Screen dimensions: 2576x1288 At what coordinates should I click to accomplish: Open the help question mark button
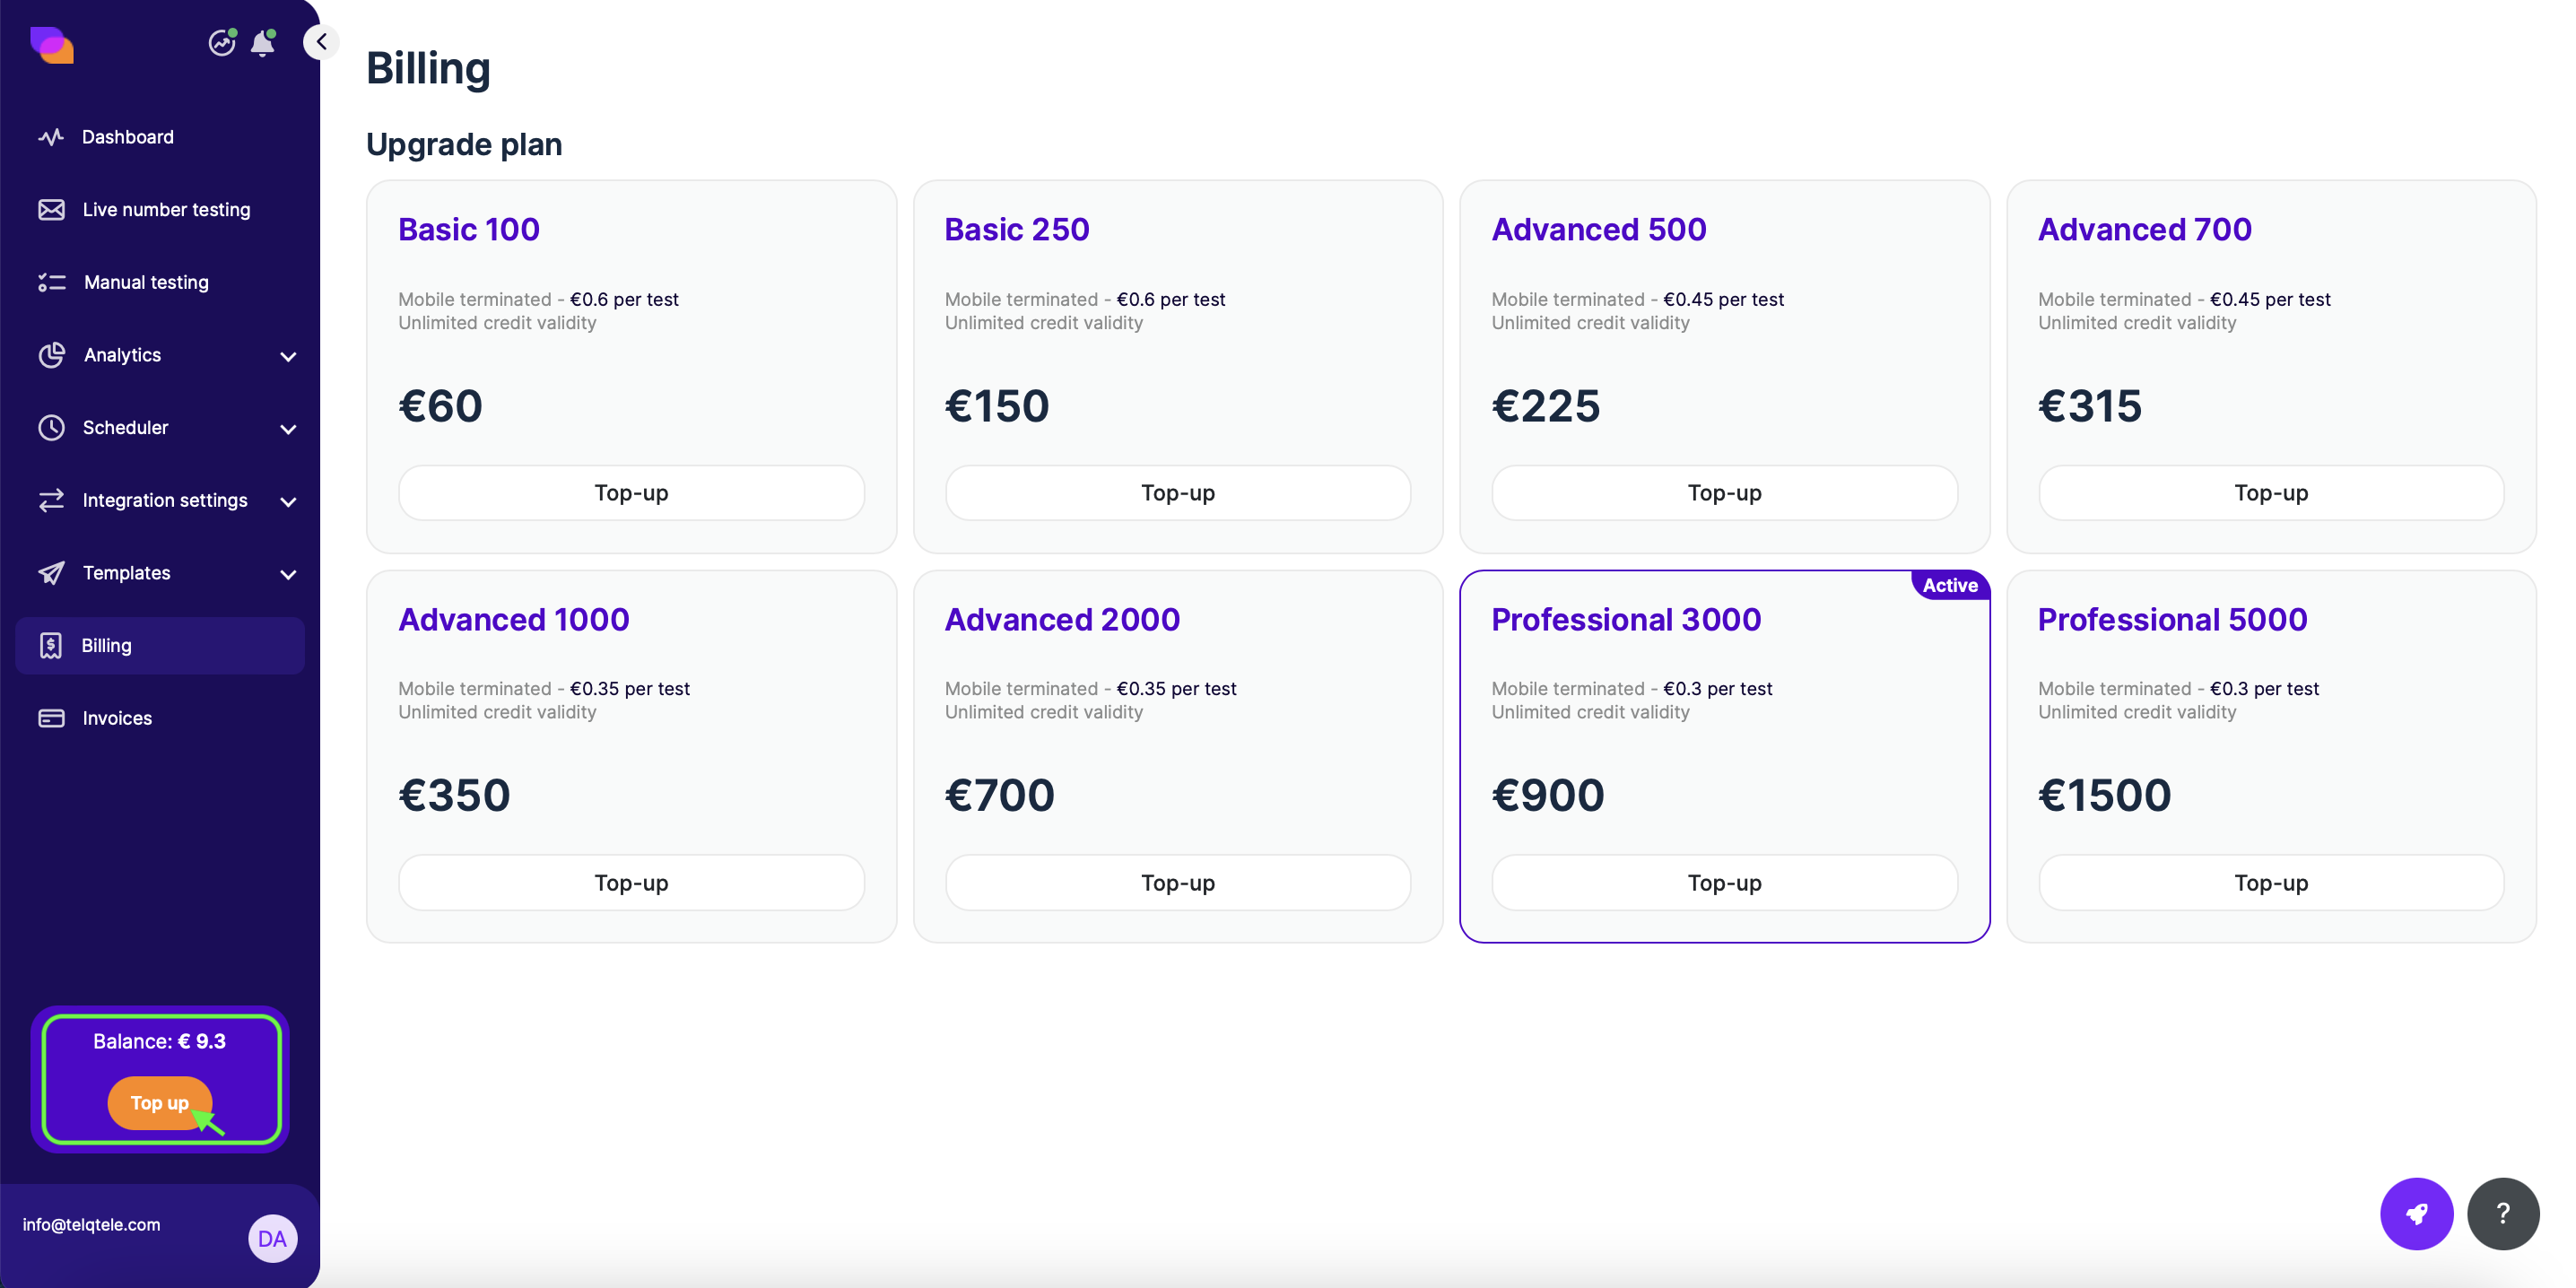pyautogui.click(x=2502, y=1213)
